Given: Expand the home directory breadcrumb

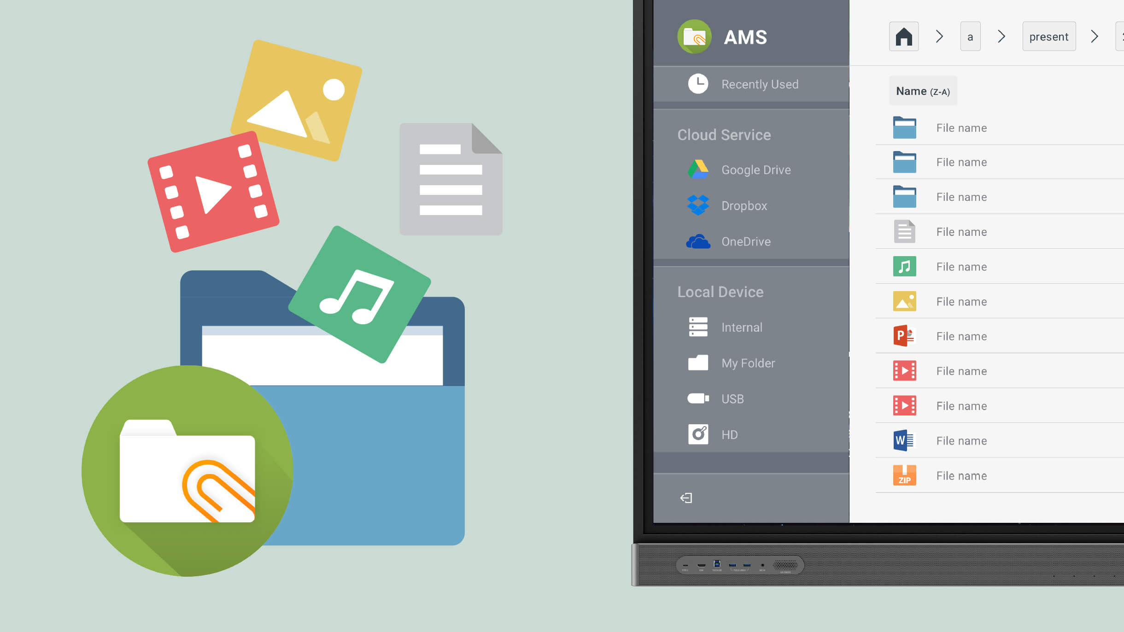Looking at the screenshot, I should pyautogui.click(x=940, y=37).
